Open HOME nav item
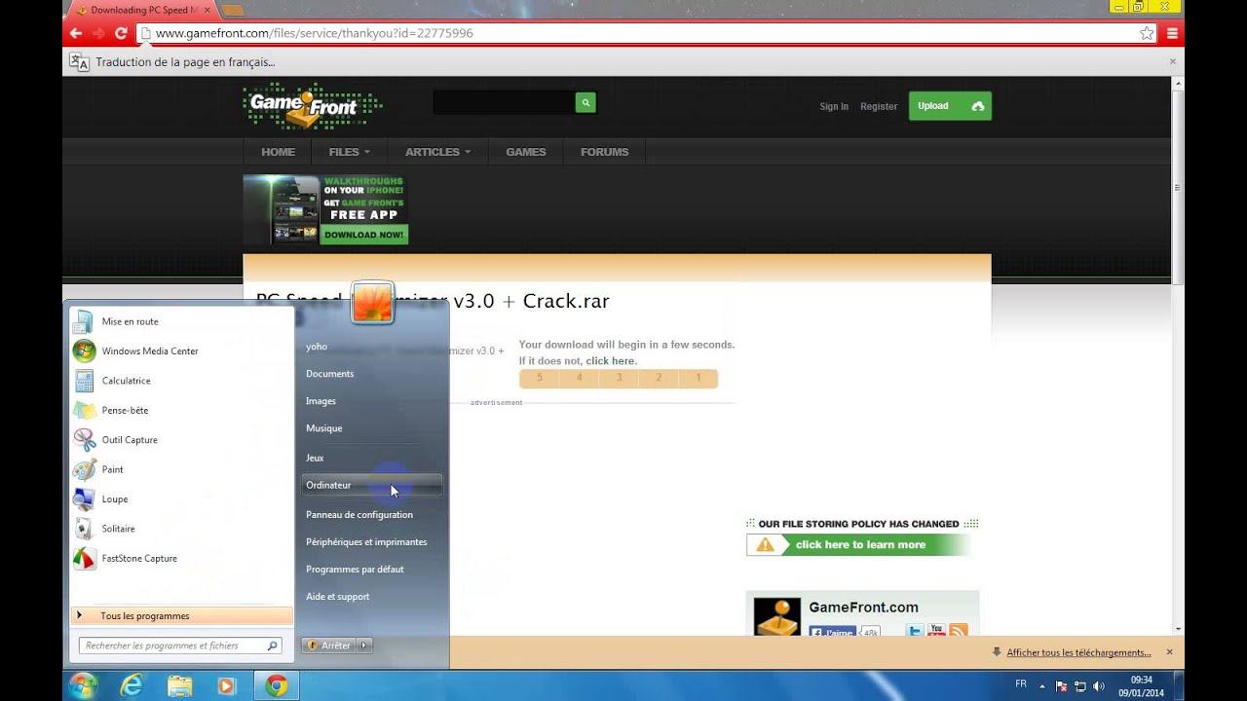 pyautogui.click(x=278, y=152)
